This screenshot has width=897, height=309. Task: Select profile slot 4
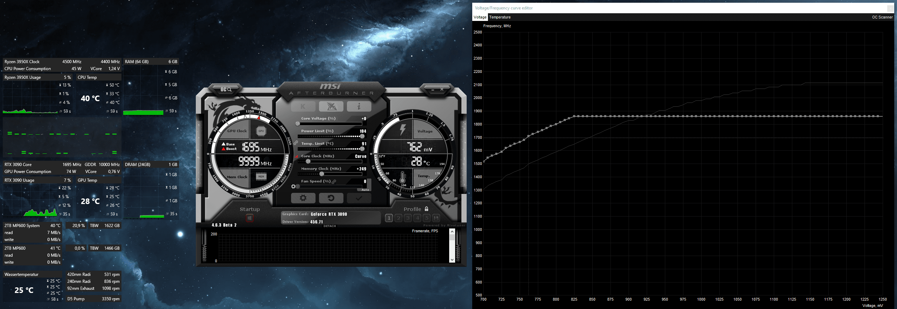pos(417,218)
